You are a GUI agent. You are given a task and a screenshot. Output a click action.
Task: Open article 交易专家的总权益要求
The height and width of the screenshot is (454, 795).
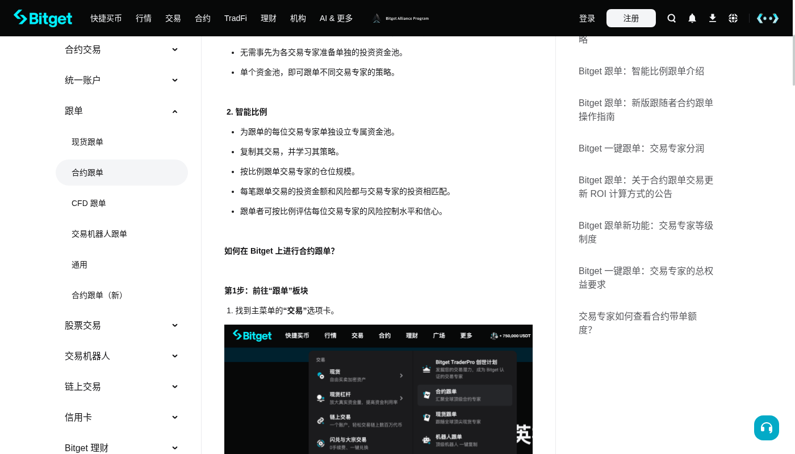646,278
